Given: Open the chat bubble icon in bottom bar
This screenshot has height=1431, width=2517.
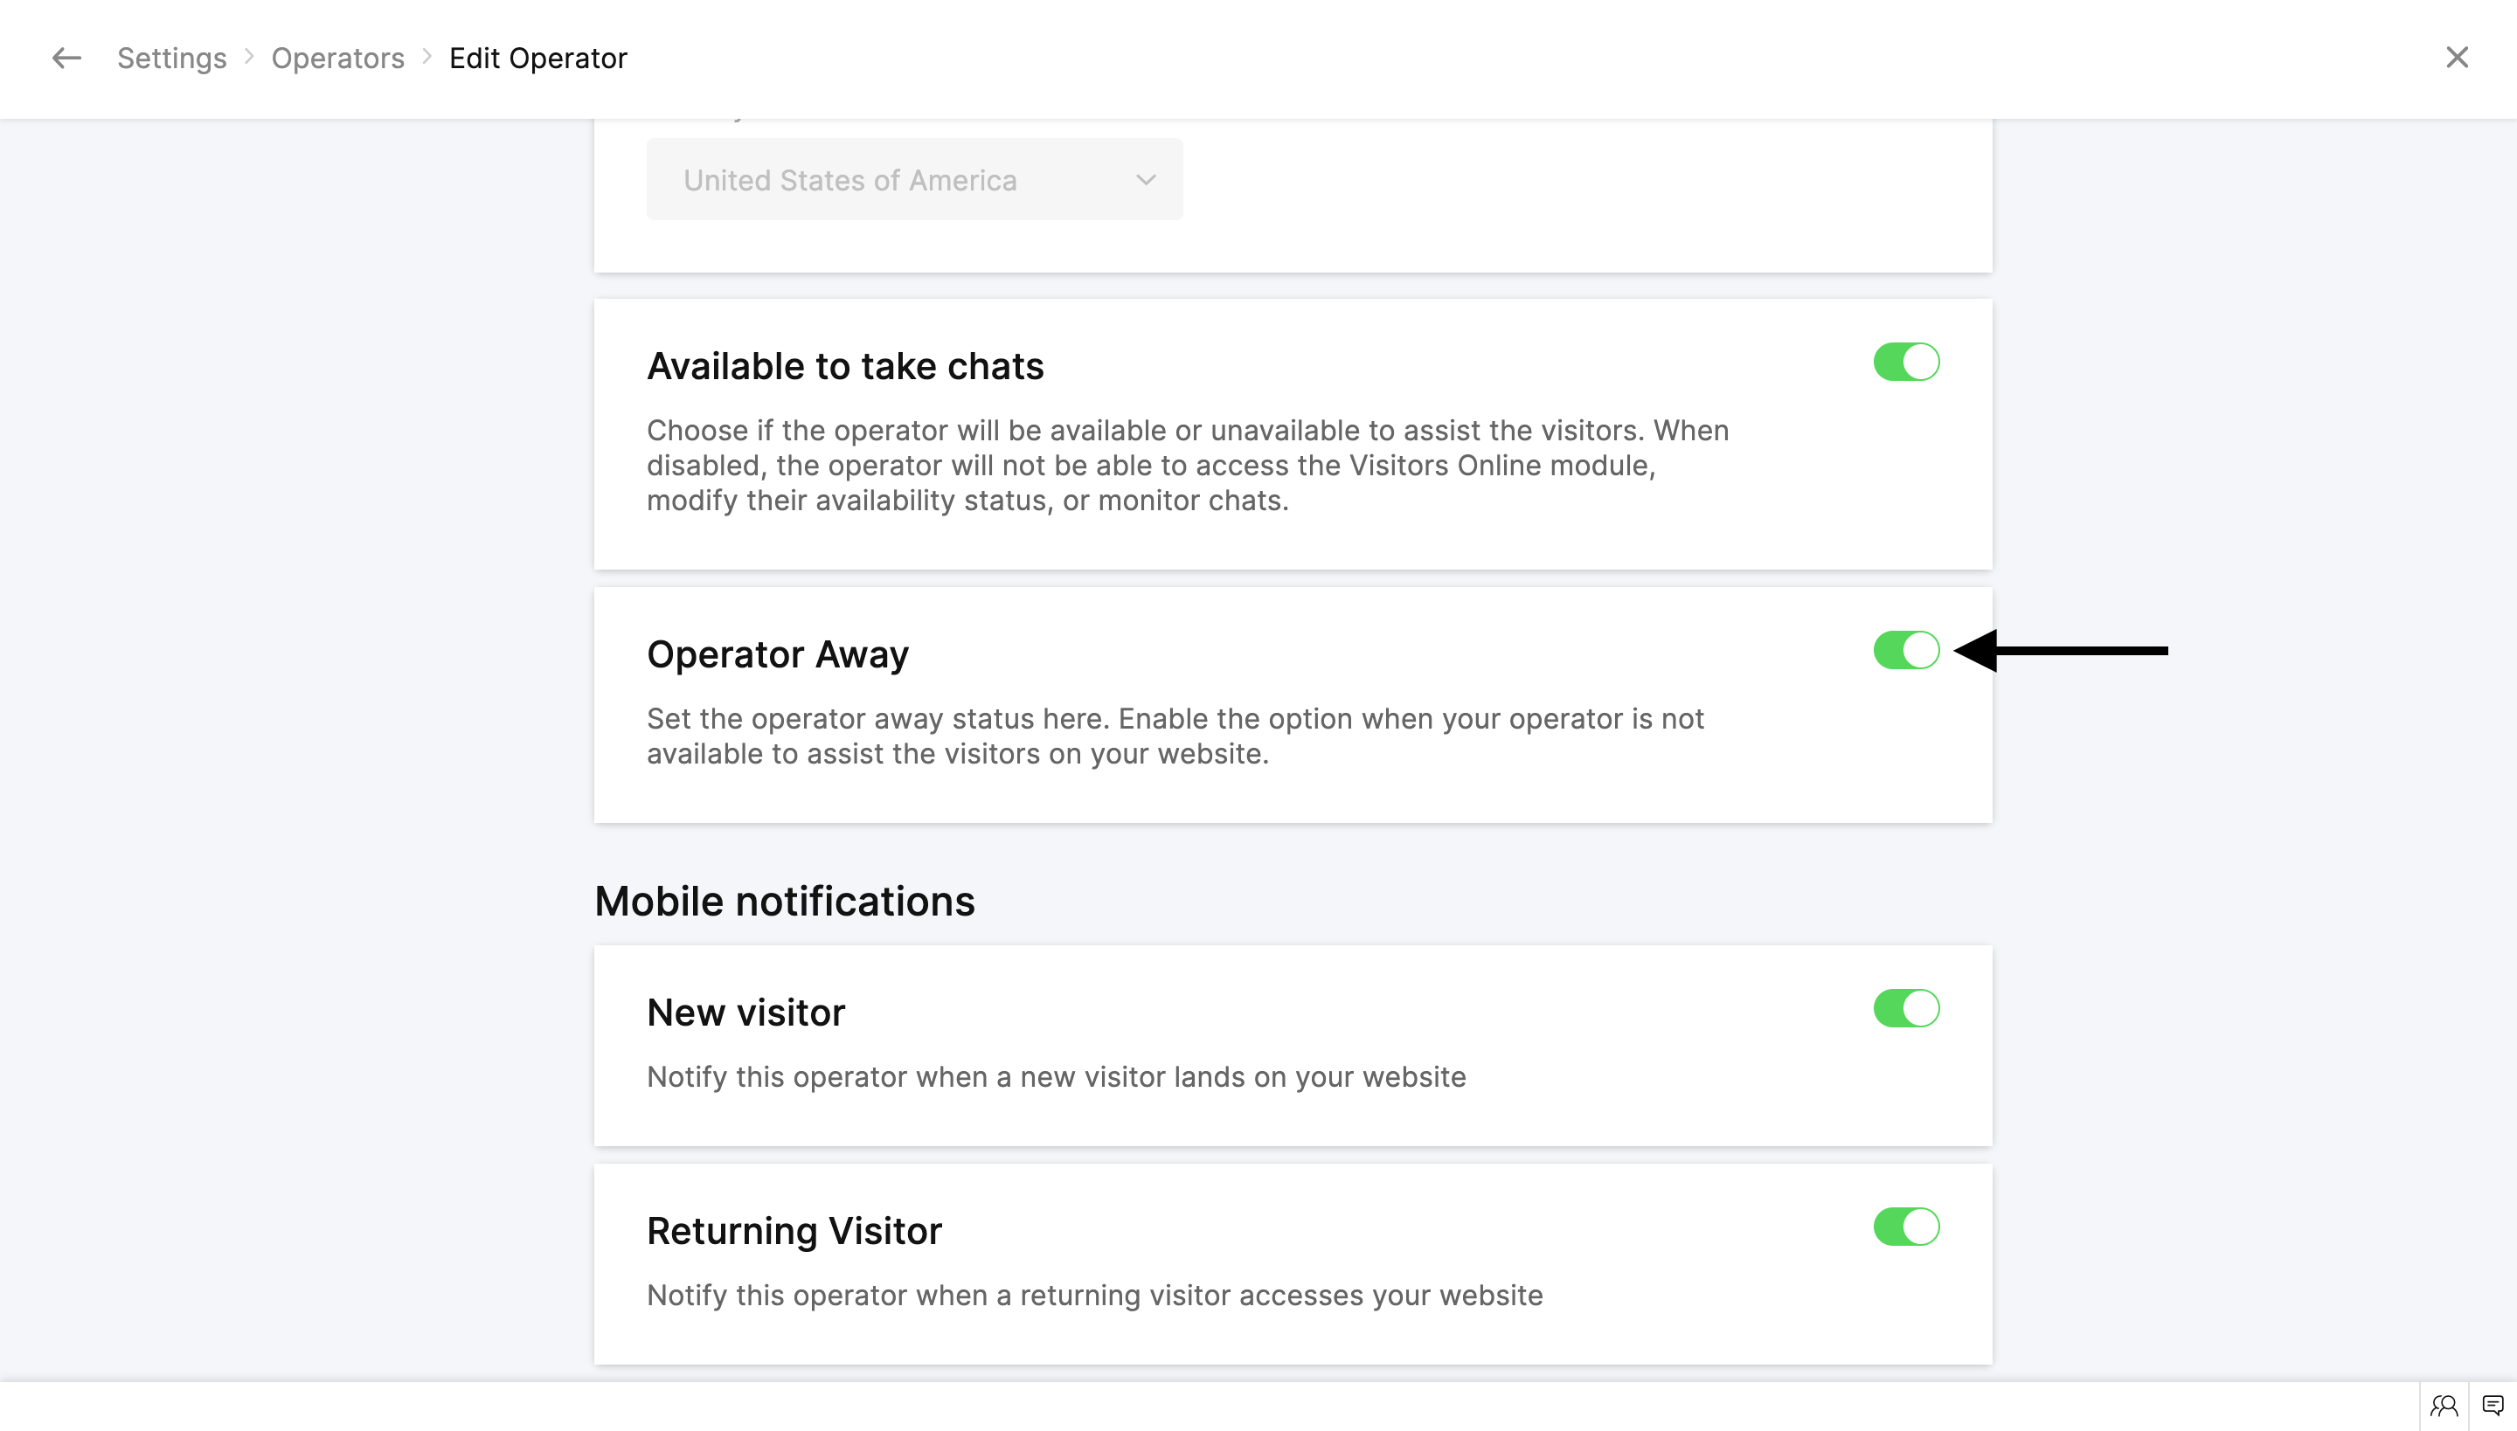Looking at the screenshot, I should (2493, 1407).
